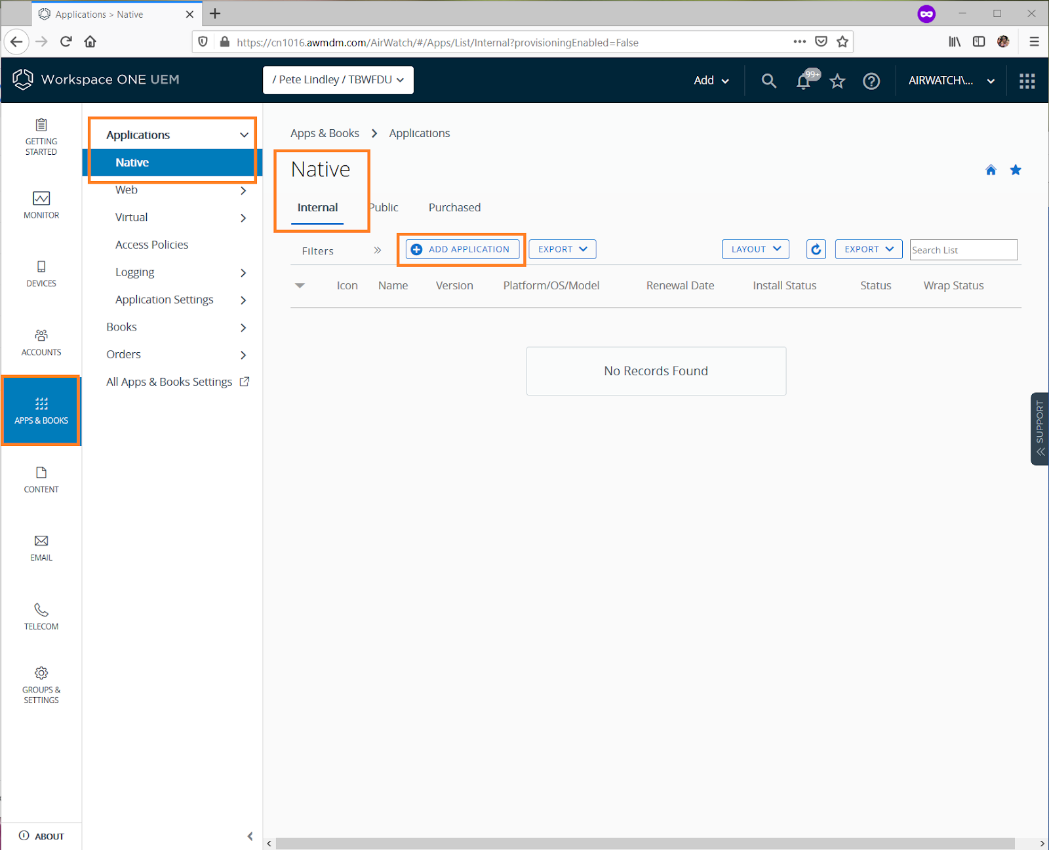Screen dimensions: 1049x850
Task: Open Export dropdown beside Search List
Action: pos(869,249)
